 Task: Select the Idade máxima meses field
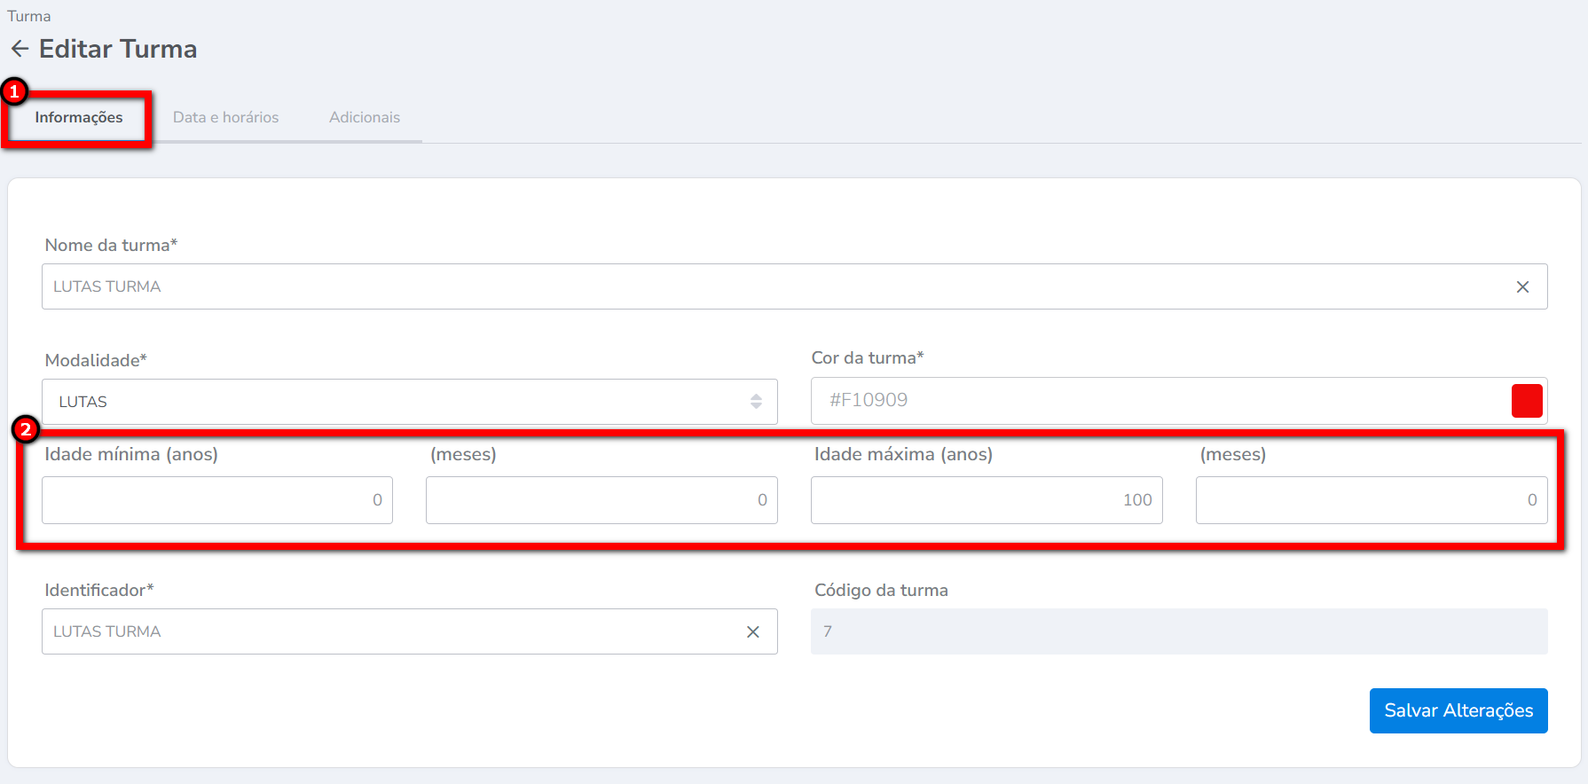coord(1371,500)
